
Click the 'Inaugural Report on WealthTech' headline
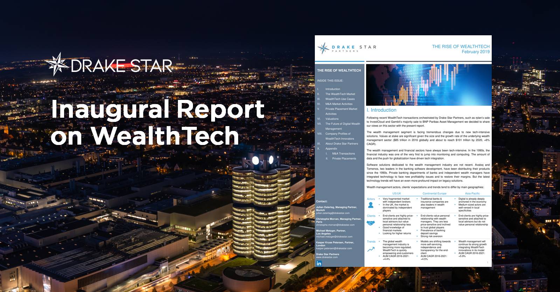[157, 122]
